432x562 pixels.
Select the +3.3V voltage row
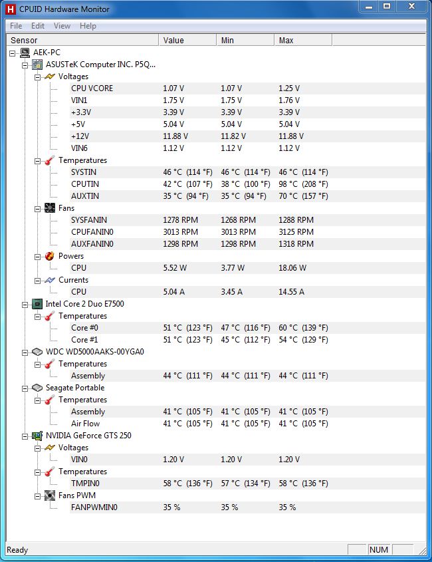(x=247, y=112)
